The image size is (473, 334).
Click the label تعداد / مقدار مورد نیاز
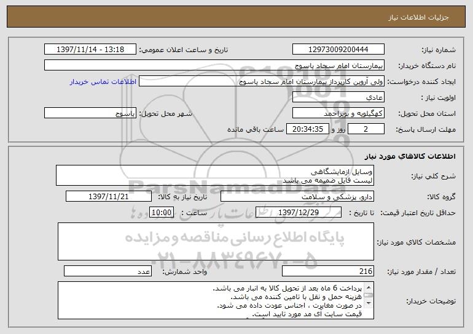pos(421,271)
